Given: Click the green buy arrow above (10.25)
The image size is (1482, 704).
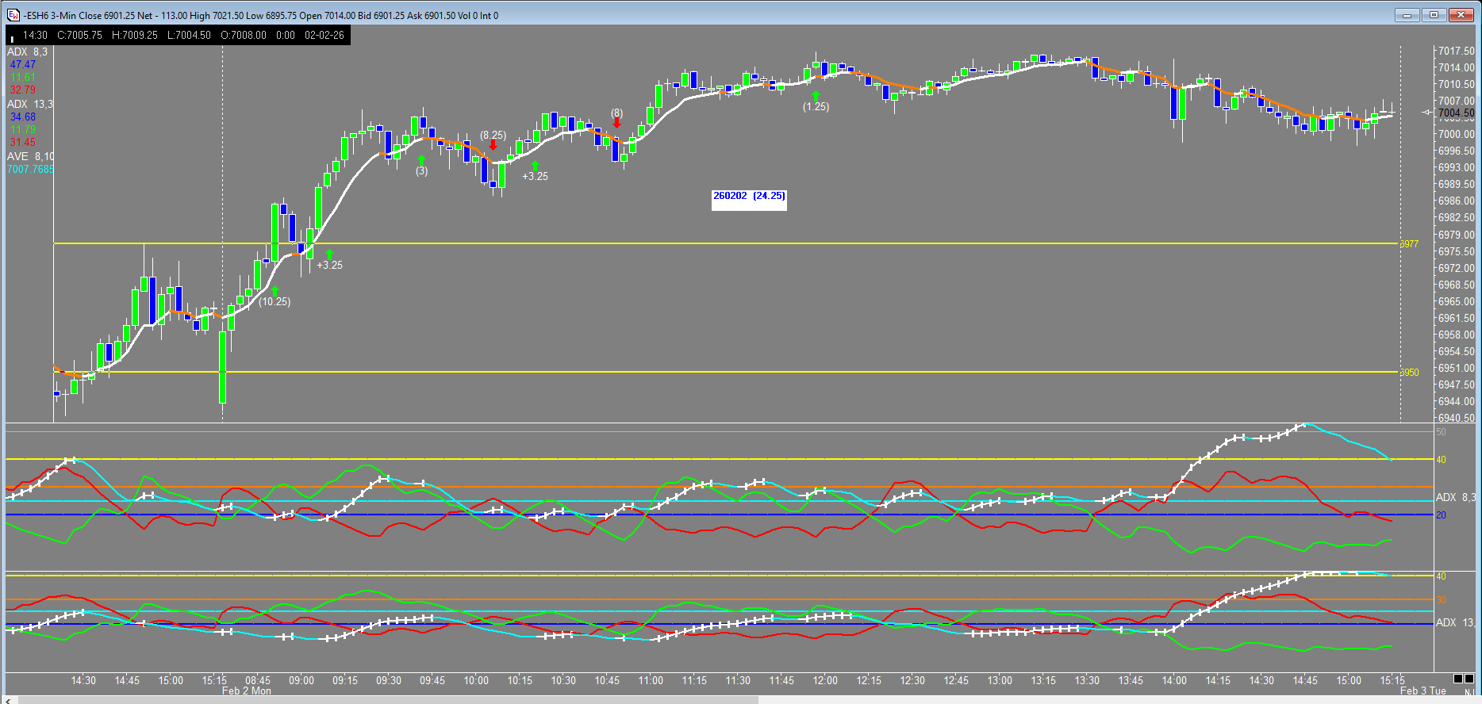Looking at the screenshot, I should [275, 291].
